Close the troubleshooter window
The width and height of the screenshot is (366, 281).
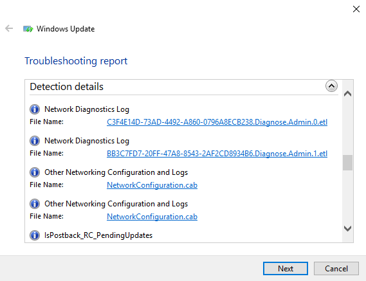pos(356,9)
